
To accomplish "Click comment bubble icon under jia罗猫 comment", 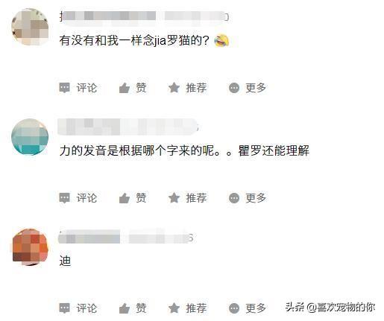I will 65,88.
